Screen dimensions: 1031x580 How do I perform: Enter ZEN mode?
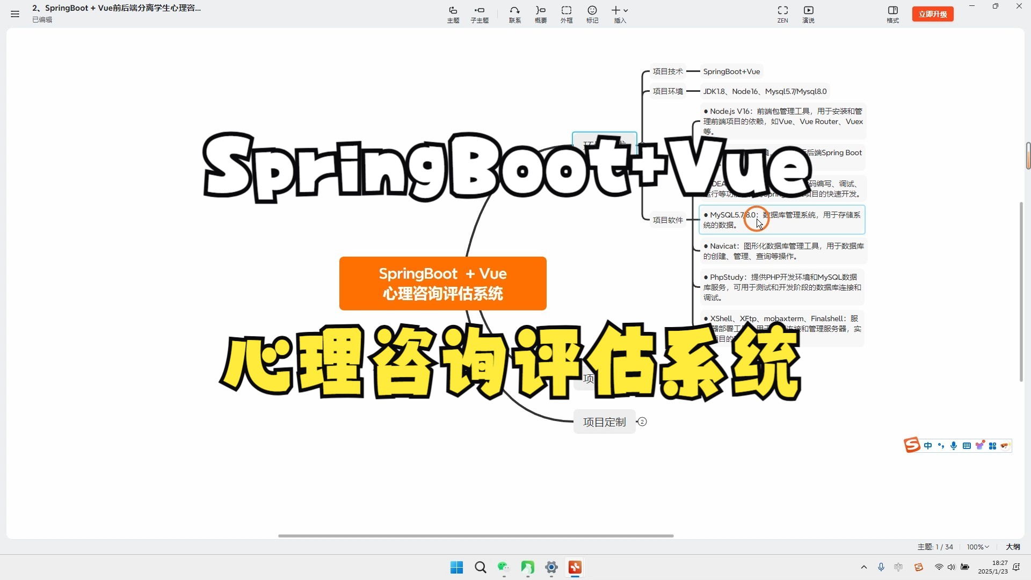coord(783,15)
